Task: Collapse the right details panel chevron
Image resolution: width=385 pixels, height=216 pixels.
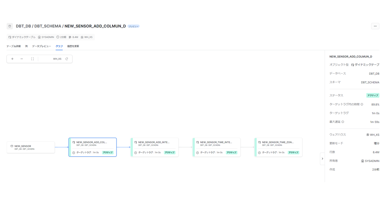Action: tap(322, 159)
